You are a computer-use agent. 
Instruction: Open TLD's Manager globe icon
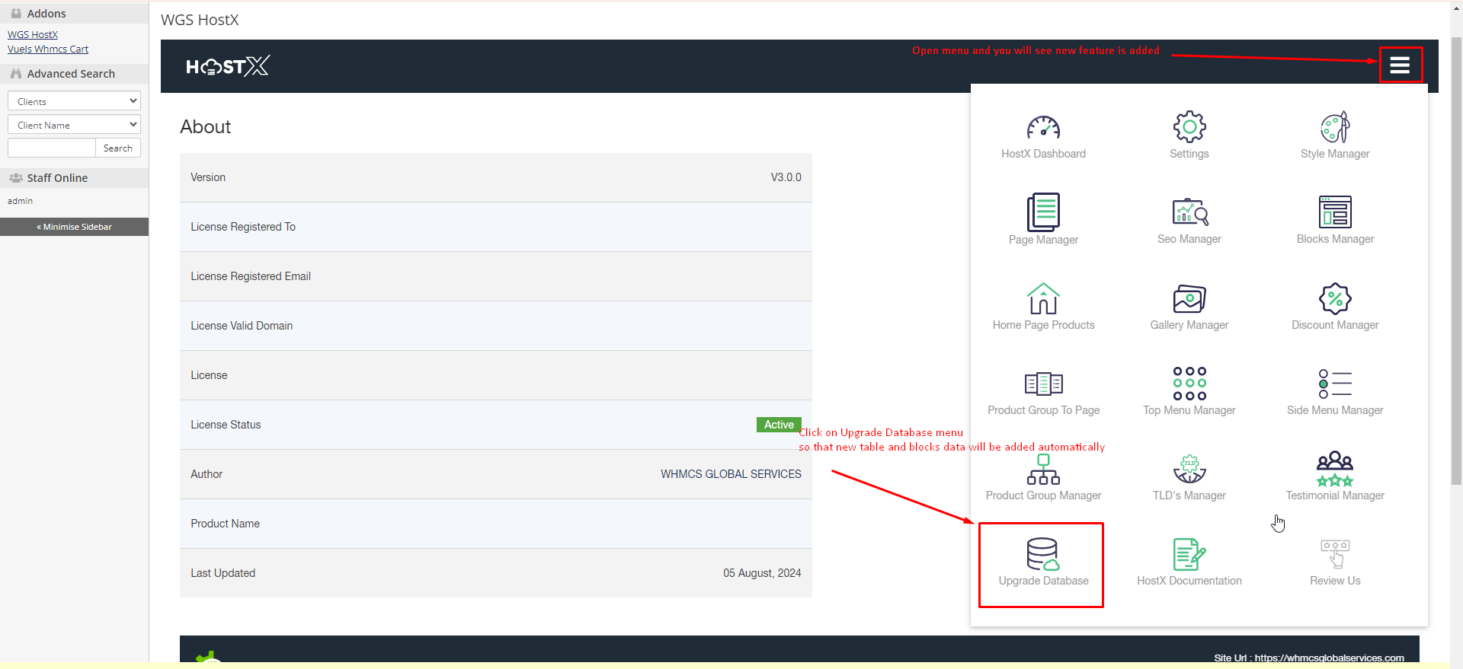pyautogui.click(x=1189, y=470)
